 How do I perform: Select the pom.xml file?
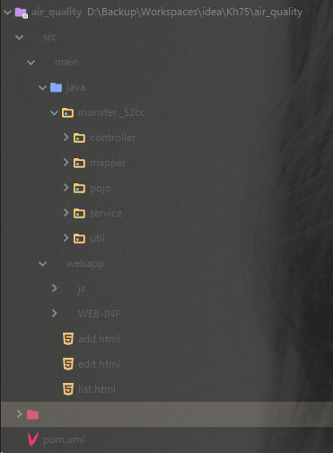click(64, 440)
